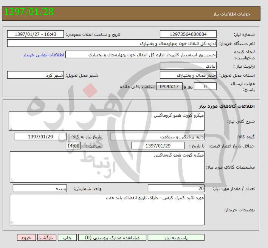Click the remaining days field showing 0
Viewport: 268px width, 248px height.
pos(205,86)
